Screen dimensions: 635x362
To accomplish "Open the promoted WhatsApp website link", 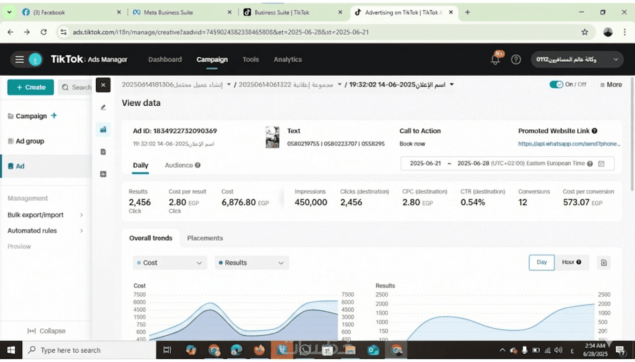I will (569, 144).
